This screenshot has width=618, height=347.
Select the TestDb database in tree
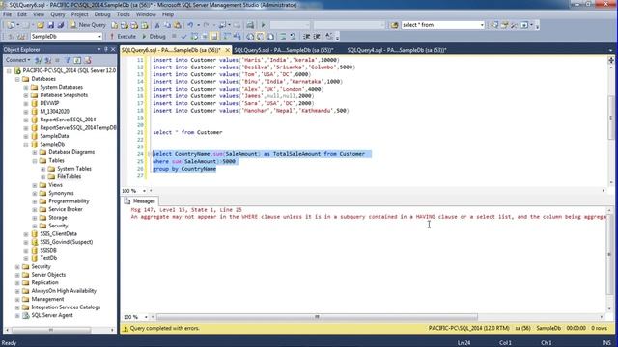[48, 258]
